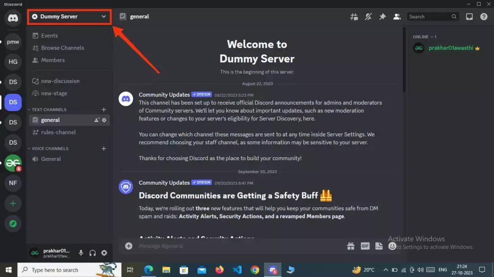This screenshot has width=494, height=277.
Task: Click the Search box in header
Action: 432,17
